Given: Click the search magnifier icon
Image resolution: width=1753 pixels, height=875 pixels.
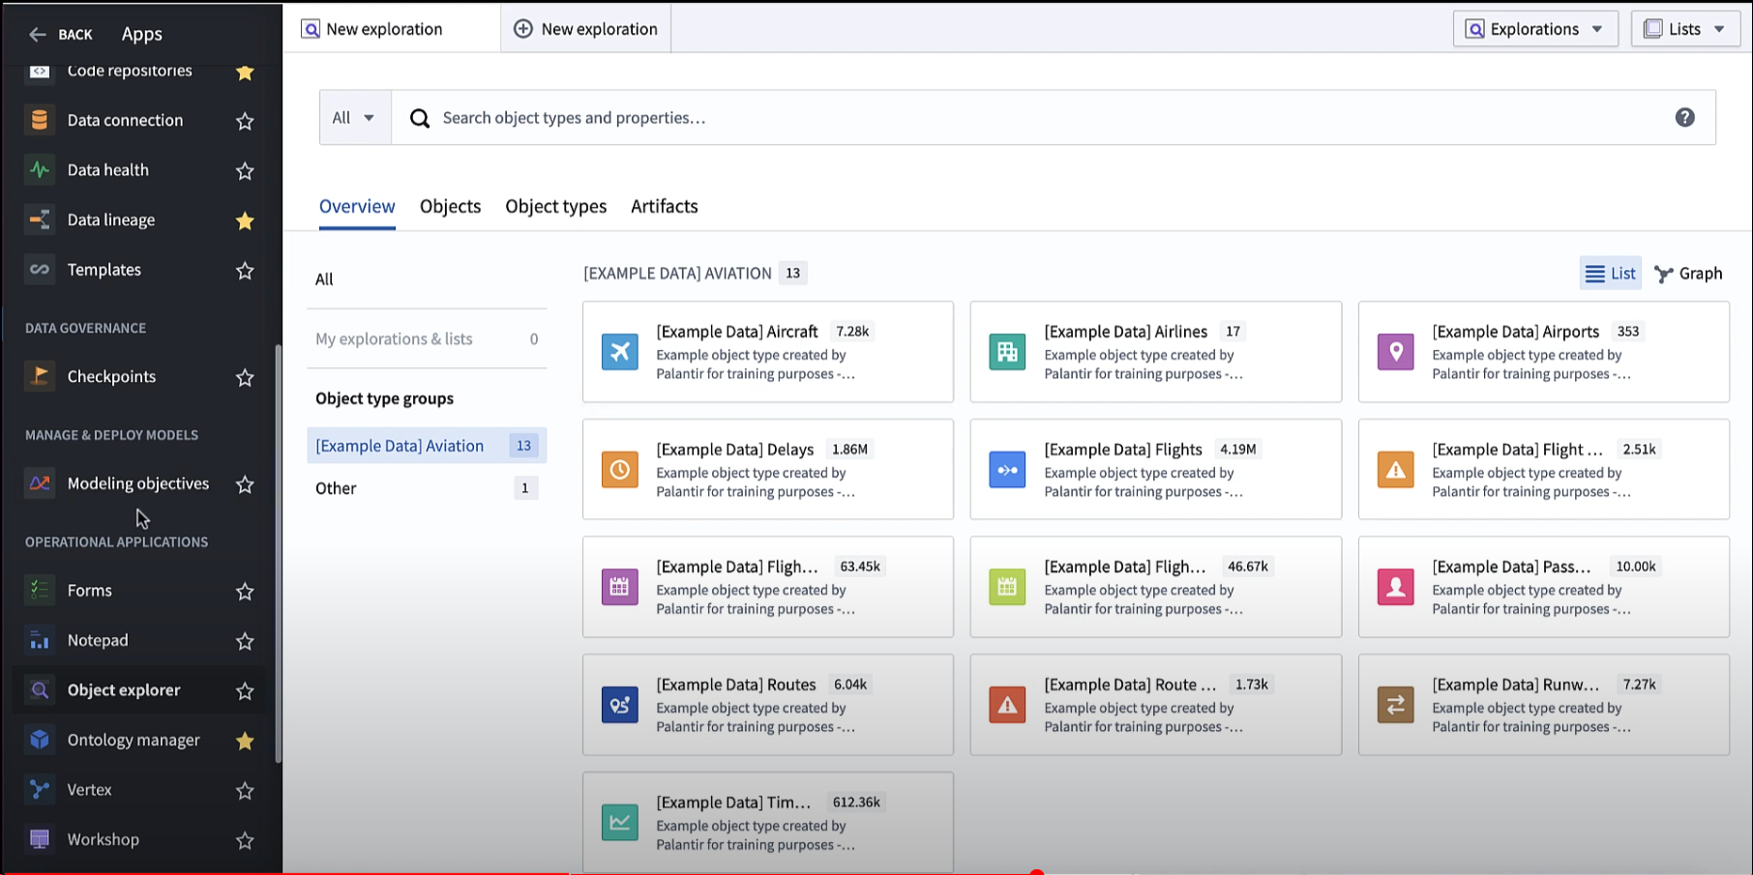Looking at the screenshot, I should [x=420, y=118].
